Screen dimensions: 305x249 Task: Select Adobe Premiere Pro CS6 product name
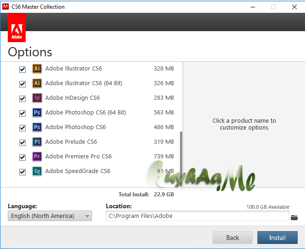pyautogui.click(x=79, y=157)
